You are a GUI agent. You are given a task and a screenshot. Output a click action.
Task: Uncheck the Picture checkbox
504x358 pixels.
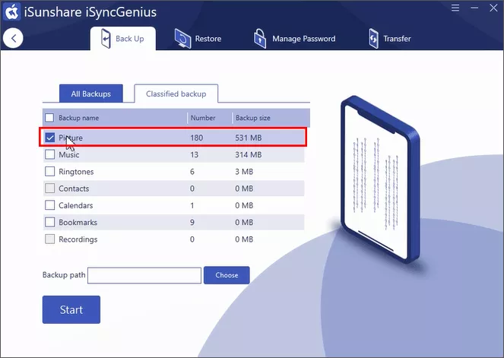[50, 138]
